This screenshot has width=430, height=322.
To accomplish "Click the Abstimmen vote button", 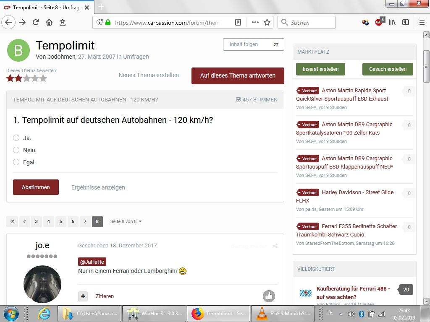I will pos(36,187).
